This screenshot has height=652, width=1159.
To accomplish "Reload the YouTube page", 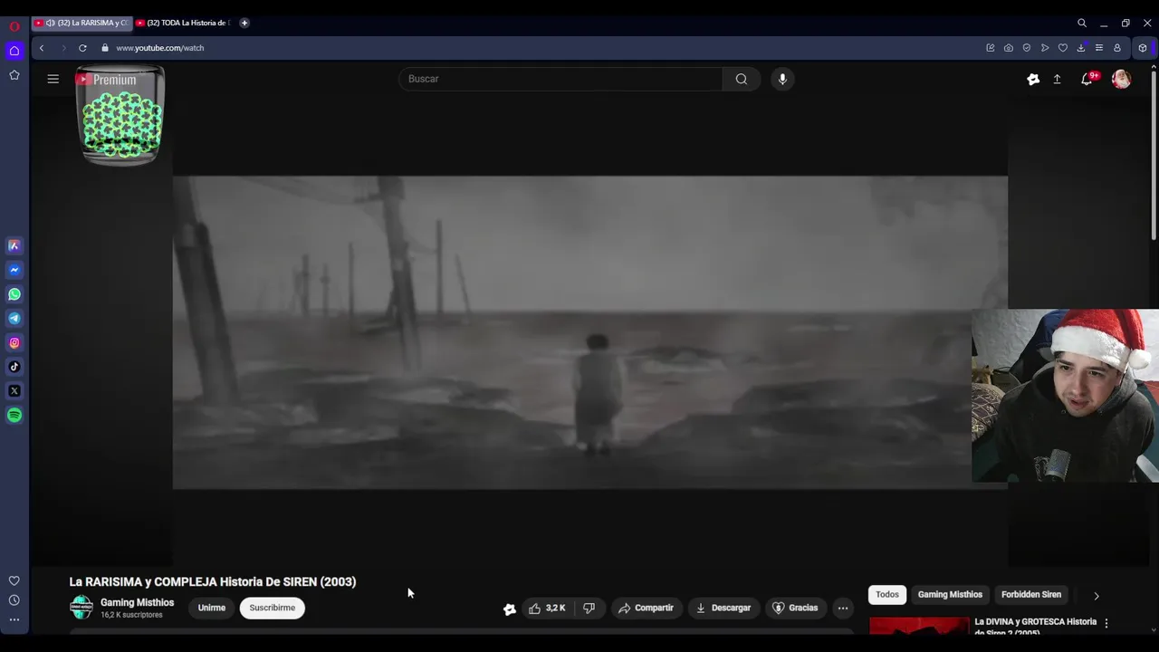I will point(82,48).
